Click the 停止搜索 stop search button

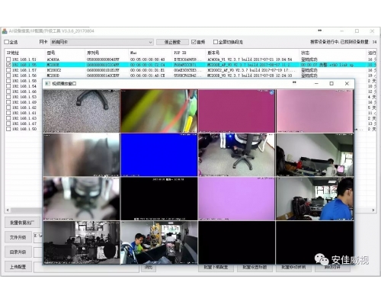(x=172, y=42)
